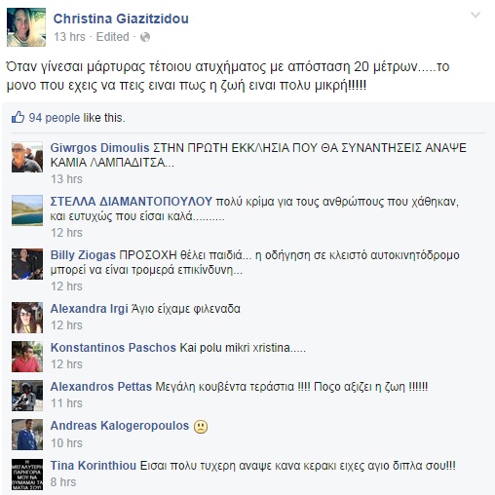Click Alexandra Irgi avatar thumbnail
This screenshot has height=495, width=495.
pyautogui.click(x=27, y=318)
